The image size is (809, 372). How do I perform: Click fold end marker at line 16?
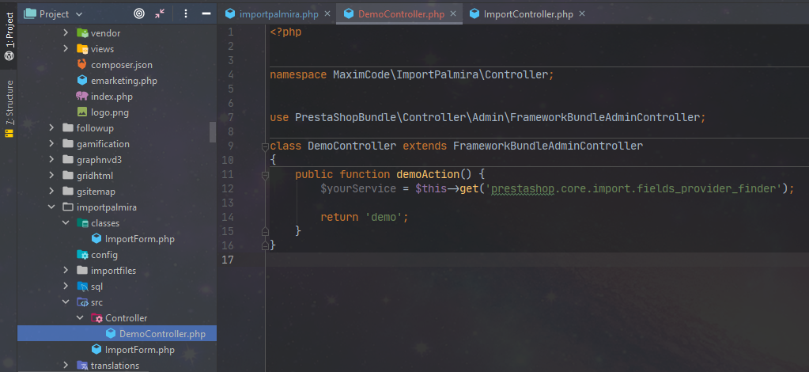(x=265, y=245)
